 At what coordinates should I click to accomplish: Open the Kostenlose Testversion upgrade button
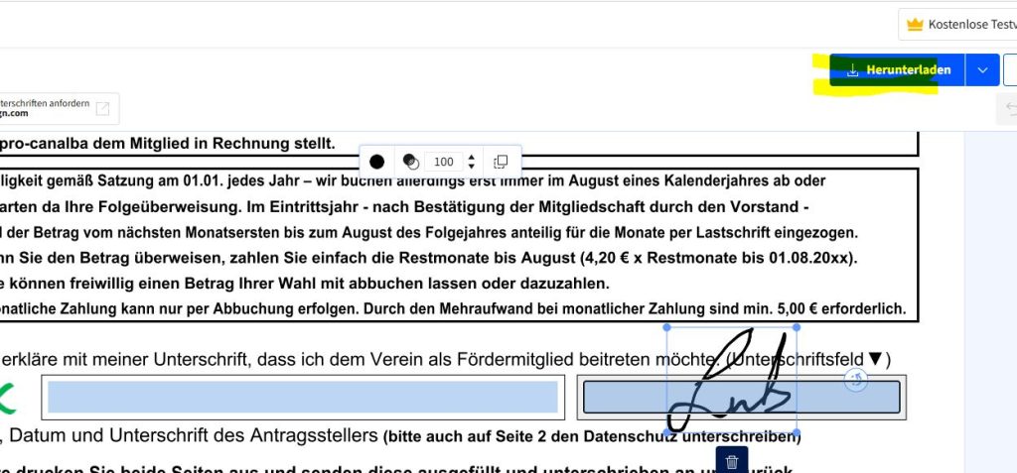958,24
